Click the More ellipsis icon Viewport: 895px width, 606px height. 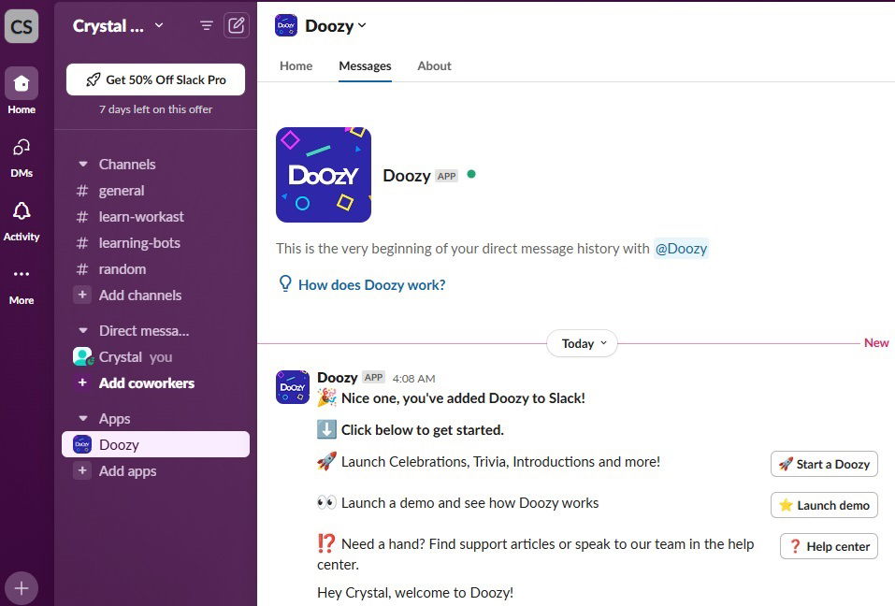click(x=21, y=276)
